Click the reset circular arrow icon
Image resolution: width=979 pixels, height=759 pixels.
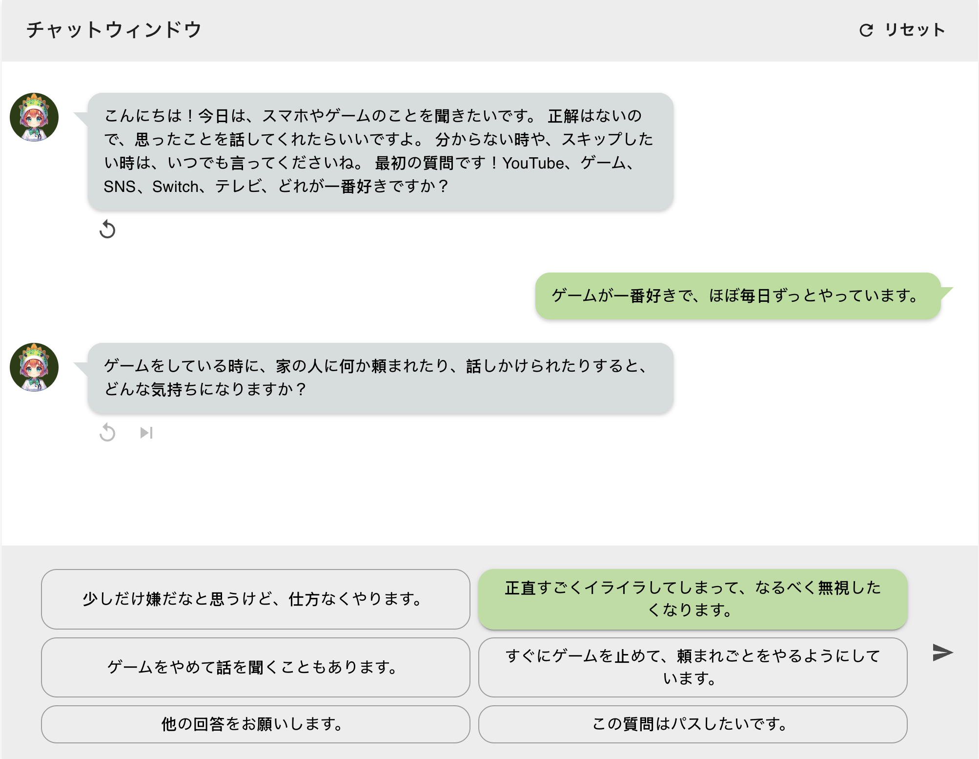(x=866, y=30)
